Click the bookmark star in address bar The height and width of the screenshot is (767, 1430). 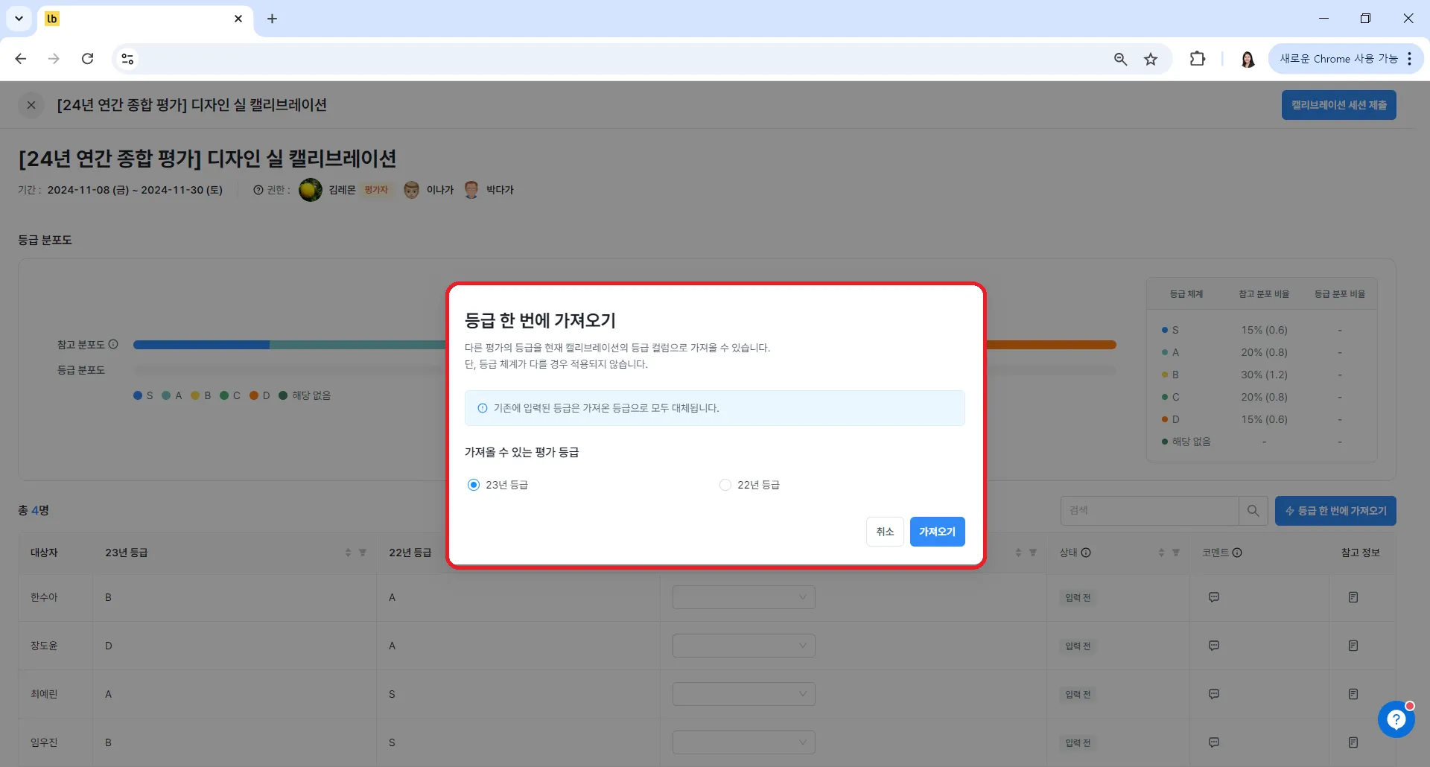(x=1151, y=59)
